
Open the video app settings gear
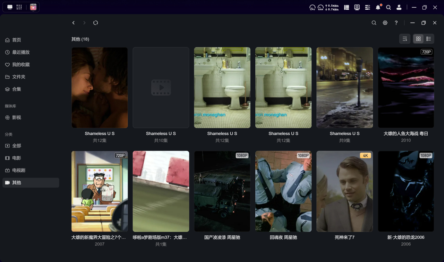(x=385, y=23)
